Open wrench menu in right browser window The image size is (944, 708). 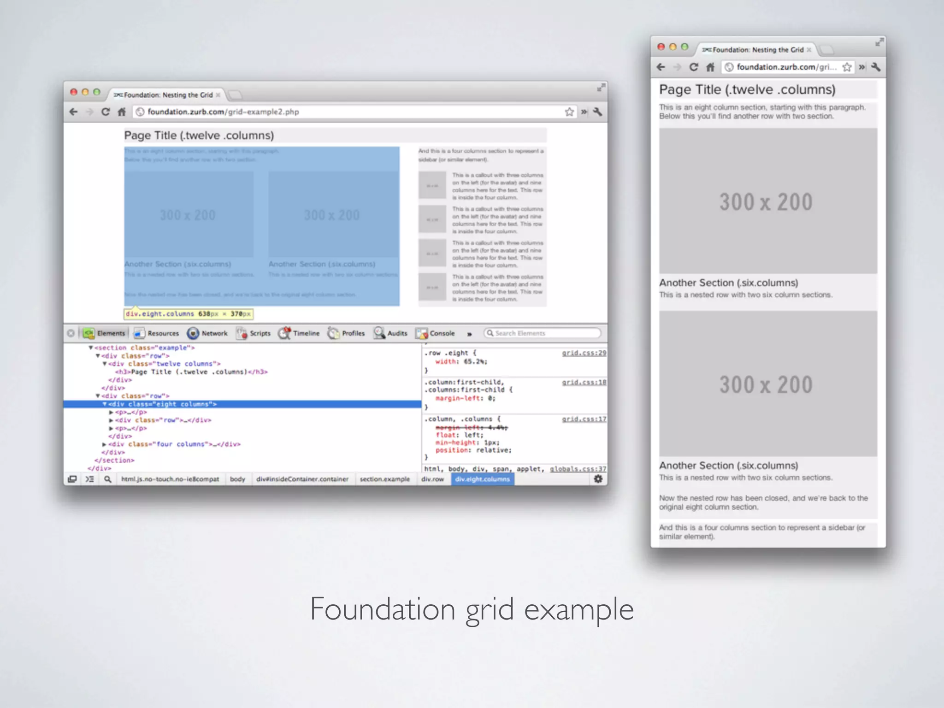(876, 67)
